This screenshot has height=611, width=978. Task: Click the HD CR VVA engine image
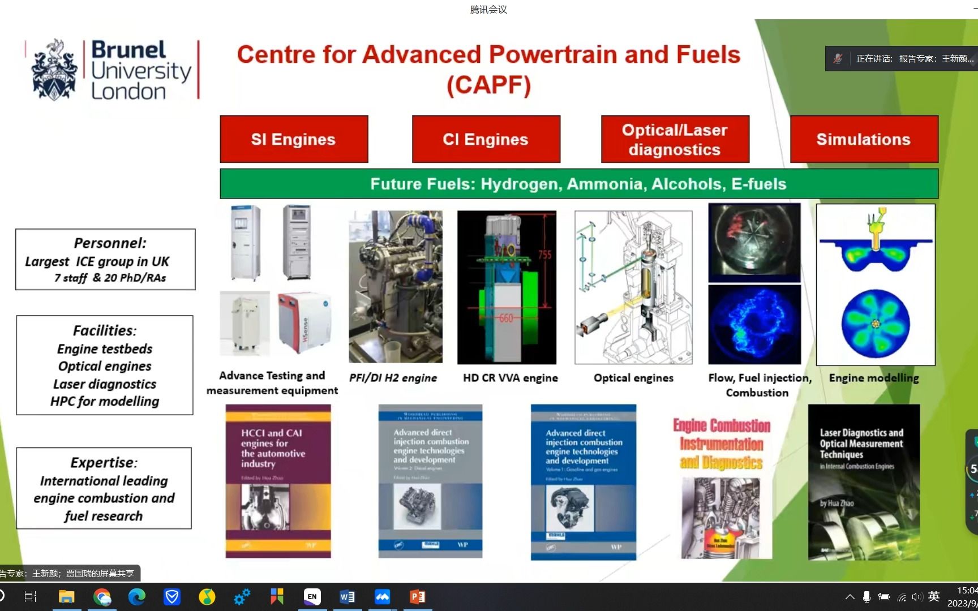[507, 287]
